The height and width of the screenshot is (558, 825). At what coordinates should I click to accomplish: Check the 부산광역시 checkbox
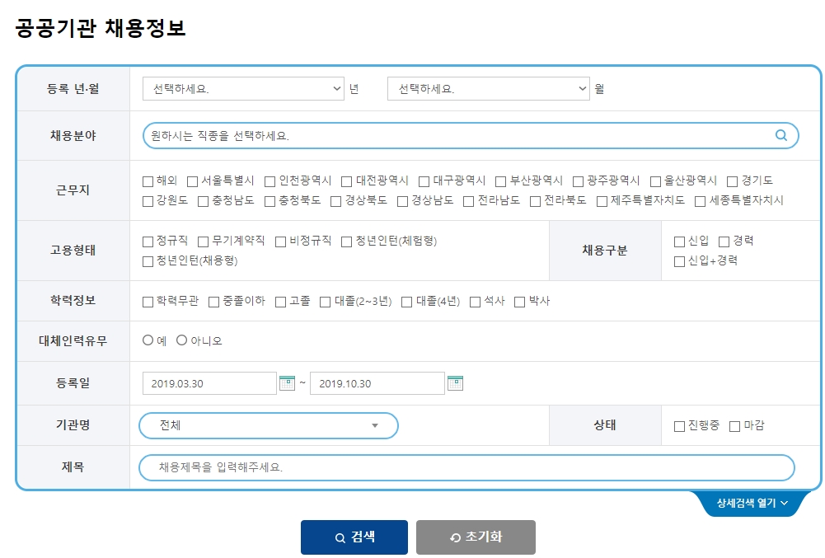click(501, 181)
